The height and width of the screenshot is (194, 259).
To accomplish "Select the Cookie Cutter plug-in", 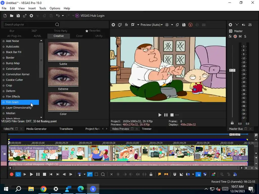I will click(14, 80).
